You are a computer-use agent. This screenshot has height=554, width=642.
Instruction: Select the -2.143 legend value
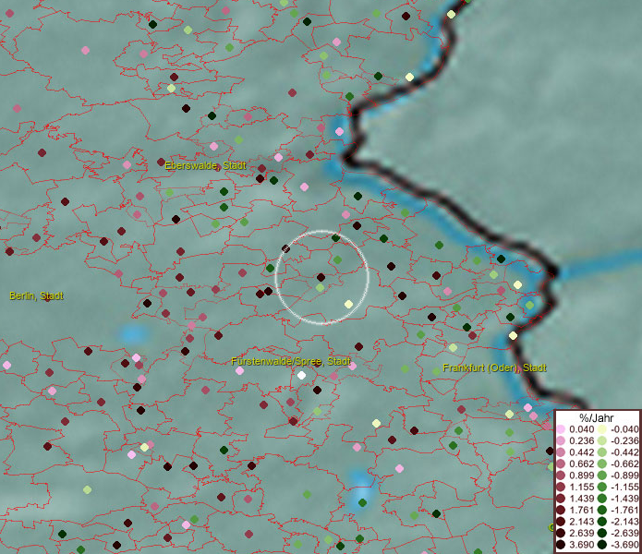(x=624, y=522)
